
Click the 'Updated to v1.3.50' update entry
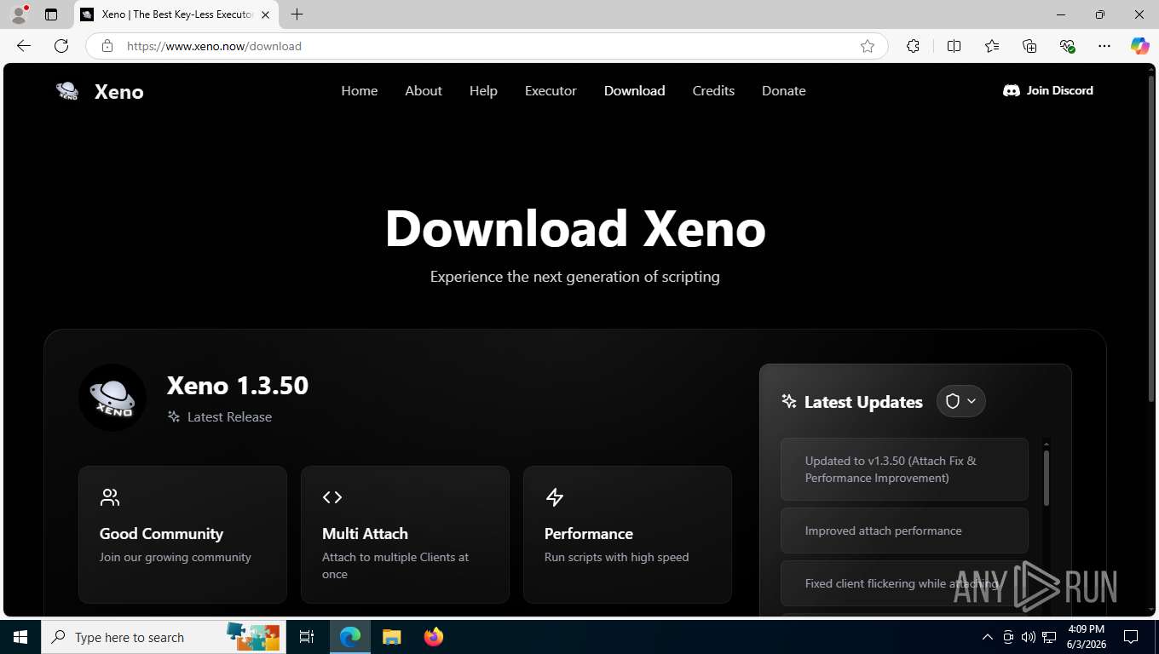[x=904, y=469]
